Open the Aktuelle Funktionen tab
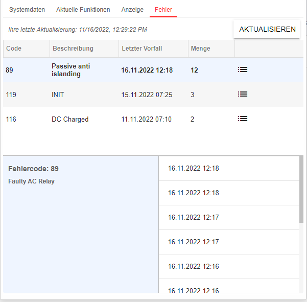 (x=83, y=10)
